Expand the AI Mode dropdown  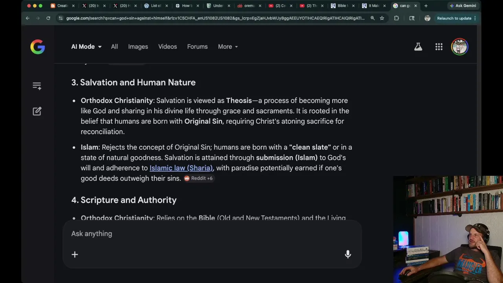pos(86,47)
